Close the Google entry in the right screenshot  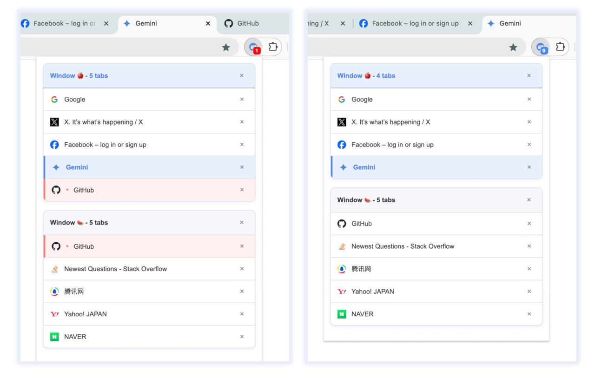529,99
